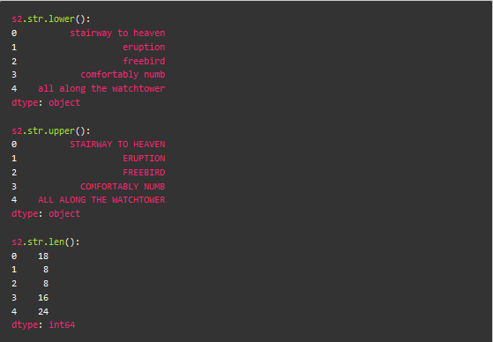Viewport: 493px width, 342px height.
Task: Click the first 'dtype: object' line
Action: [46, 103]
